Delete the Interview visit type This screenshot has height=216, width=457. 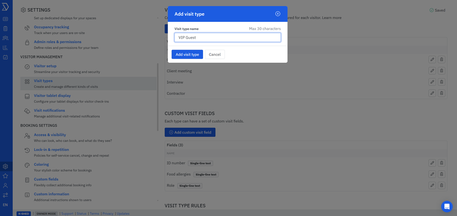click(441, 82)
